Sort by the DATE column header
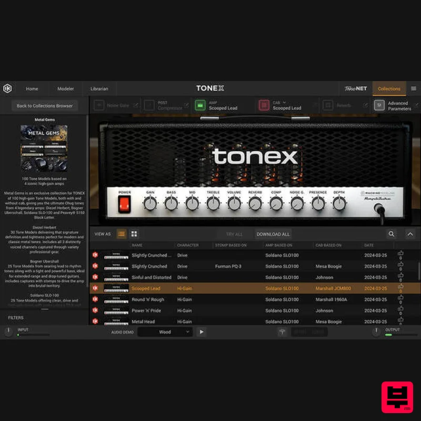Image resolution: width=421 pixels, height=421 pixels. [x=369, y=245]
